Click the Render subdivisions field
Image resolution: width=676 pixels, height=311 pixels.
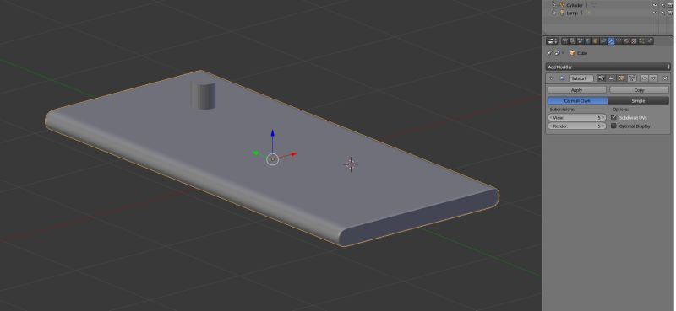[x=577, y=126]
